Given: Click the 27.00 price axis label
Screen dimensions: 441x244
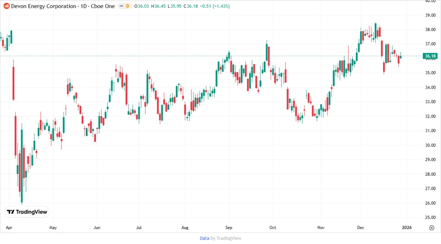Looking at the screenshot, I should (x=430, y=189).
